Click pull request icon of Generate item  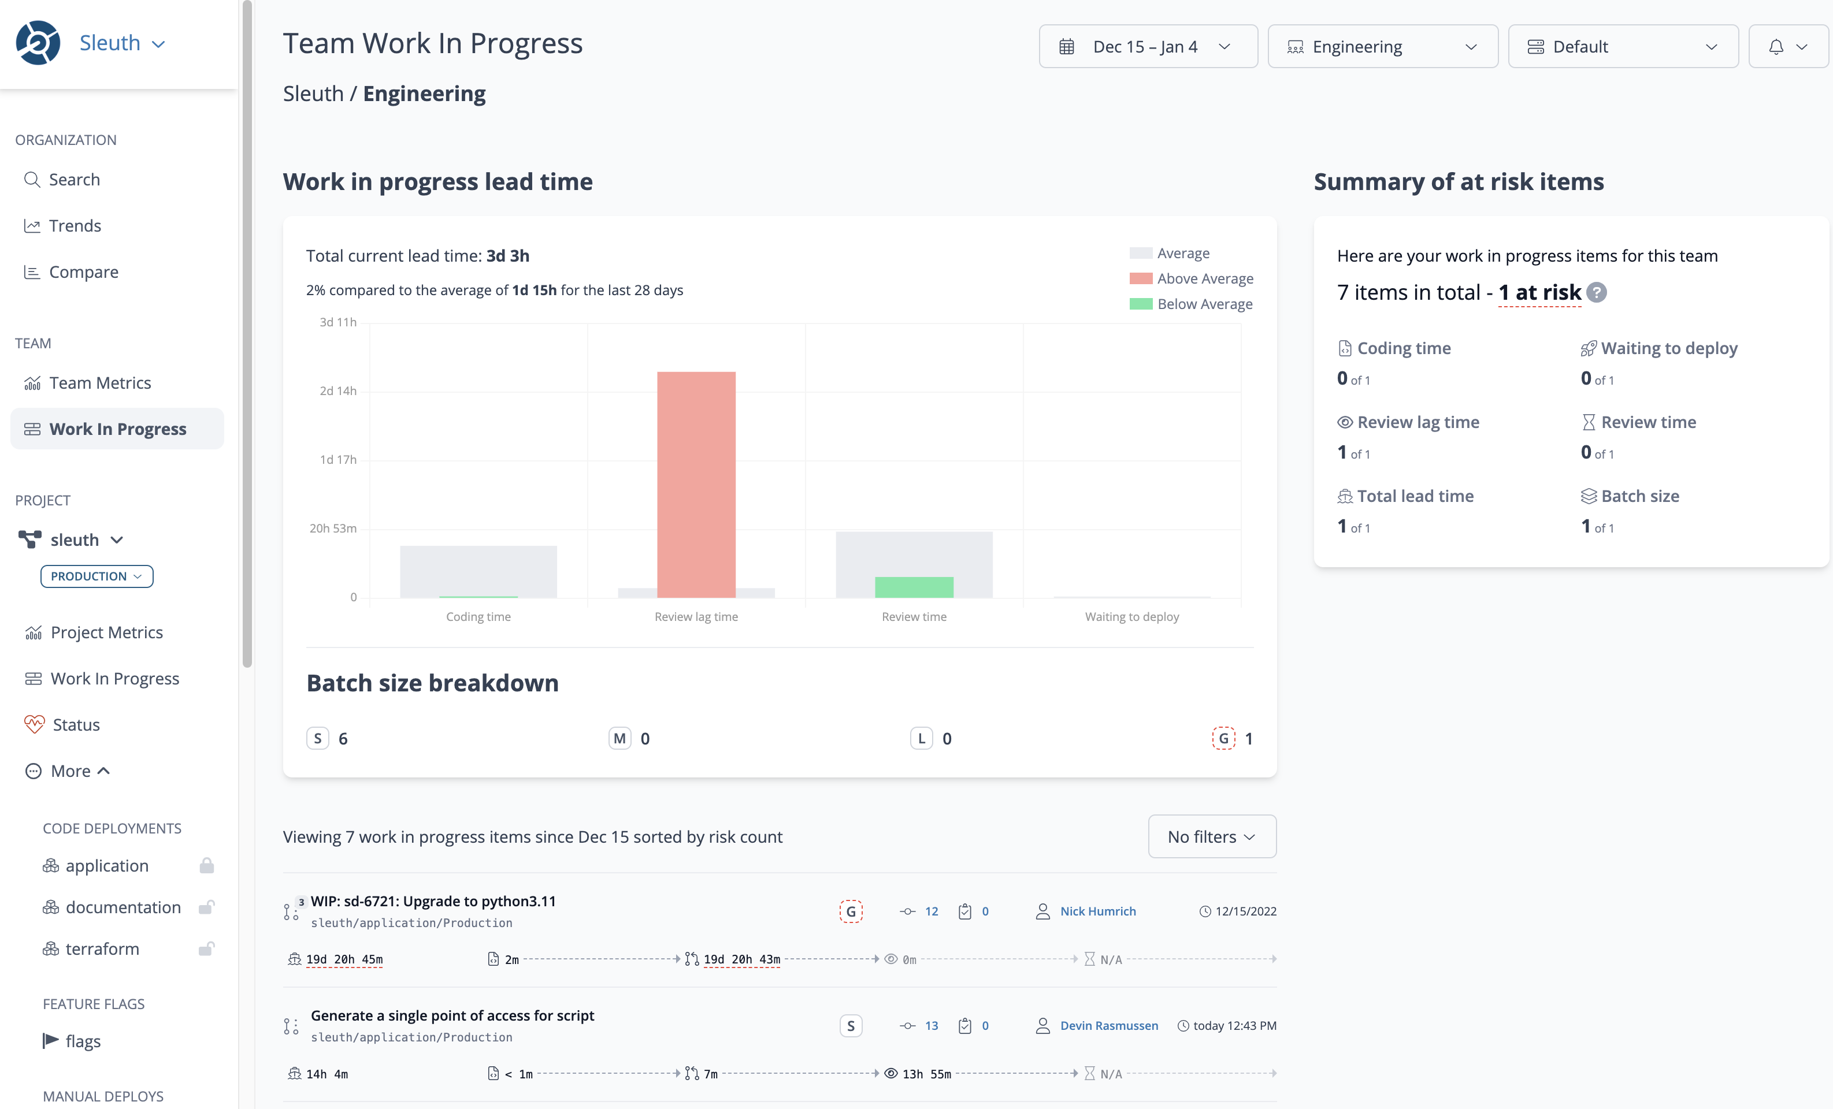(x=291, y=1026)
